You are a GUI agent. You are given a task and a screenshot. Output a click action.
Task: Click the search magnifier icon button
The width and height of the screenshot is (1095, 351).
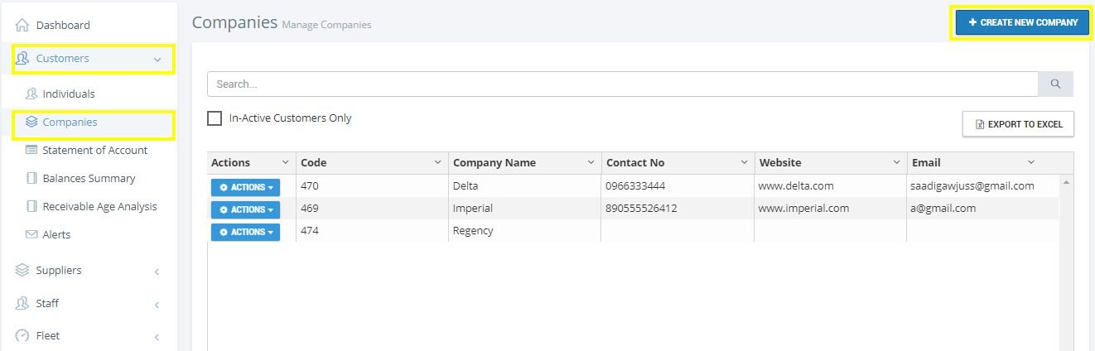[1055, 84]
